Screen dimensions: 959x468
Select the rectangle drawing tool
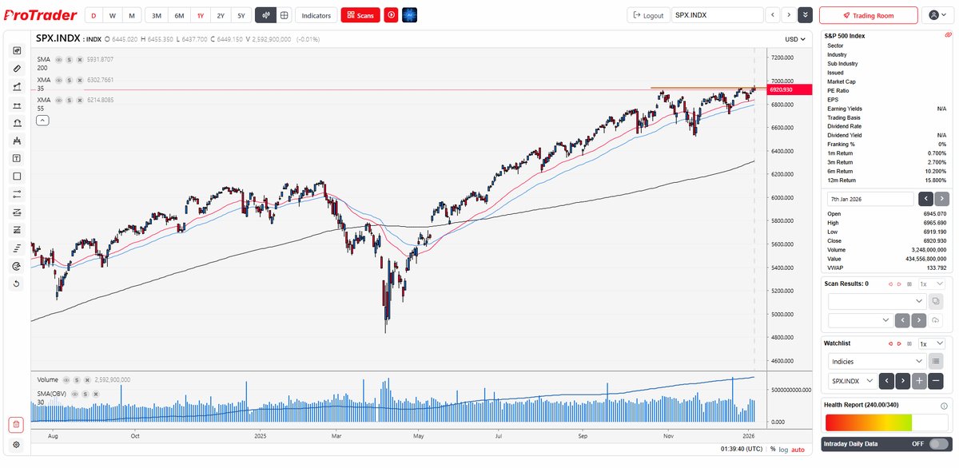click(17, 176)
